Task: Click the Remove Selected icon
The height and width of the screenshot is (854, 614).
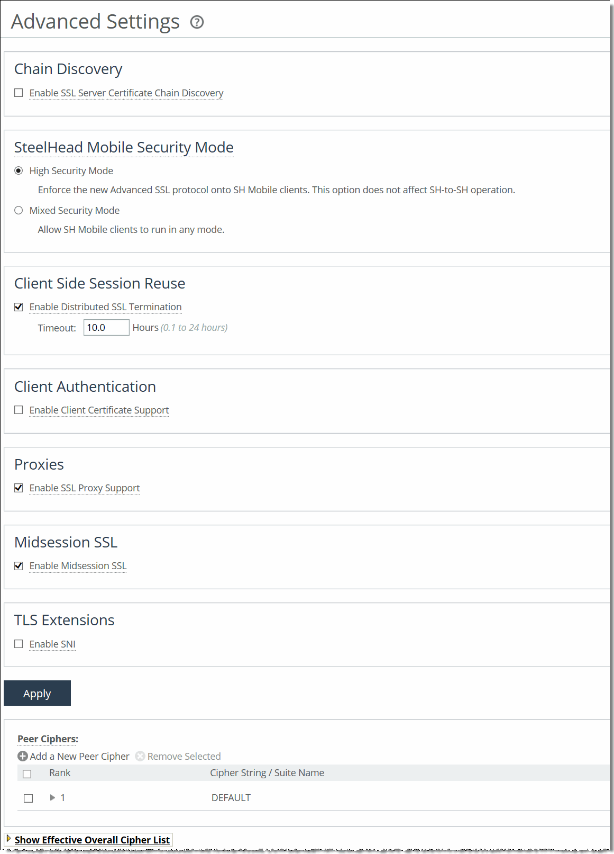Action: pos(140,756)
